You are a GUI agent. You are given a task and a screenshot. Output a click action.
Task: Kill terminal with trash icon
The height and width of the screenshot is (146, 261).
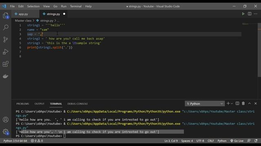coord(243,103)
